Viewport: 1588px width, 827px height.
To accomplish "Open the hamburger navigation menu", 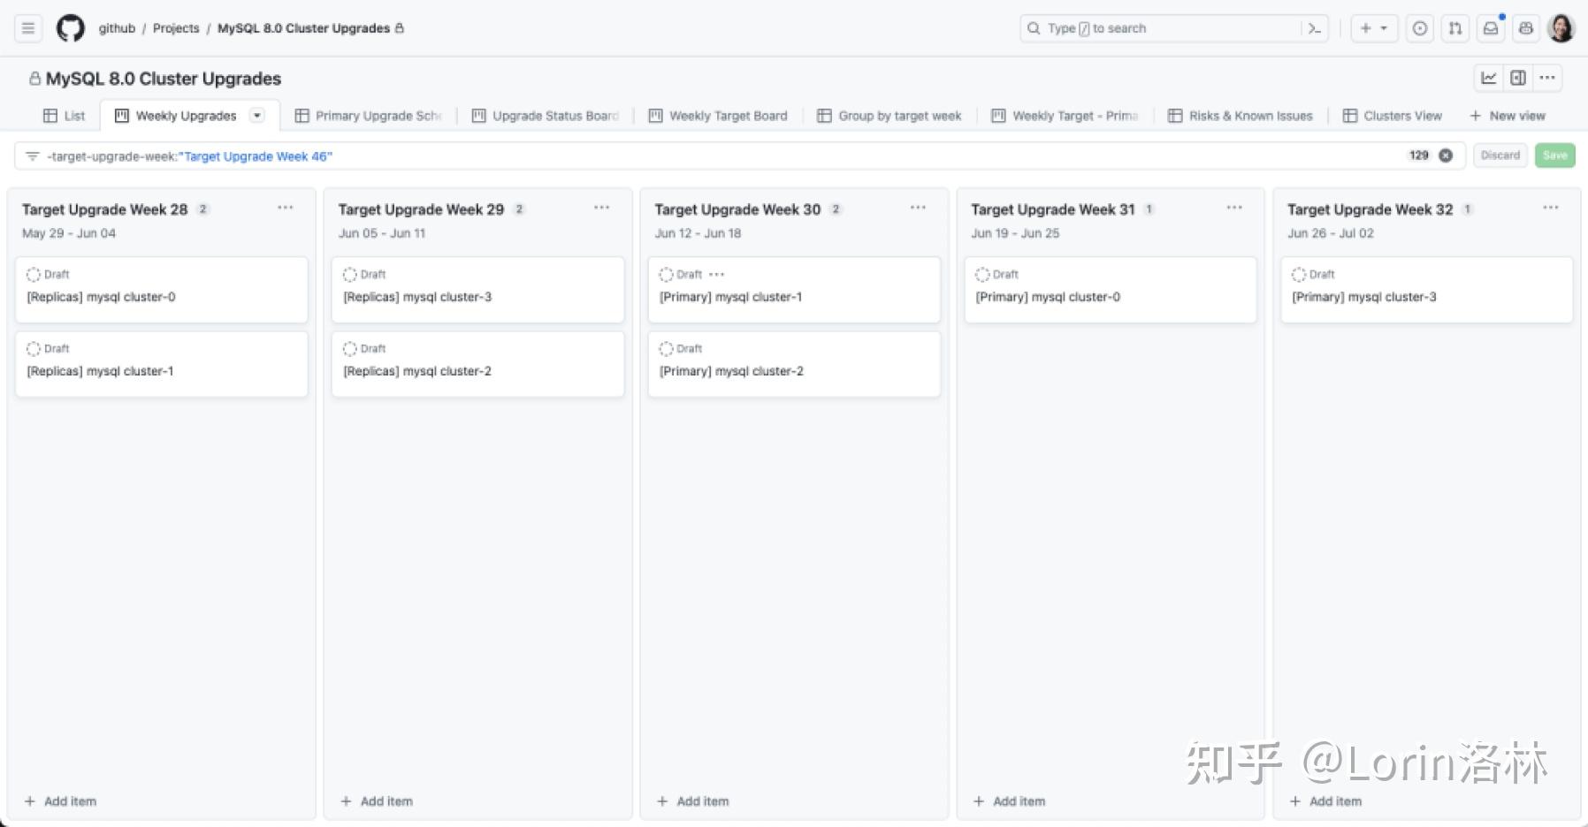I will click(28, 28).
